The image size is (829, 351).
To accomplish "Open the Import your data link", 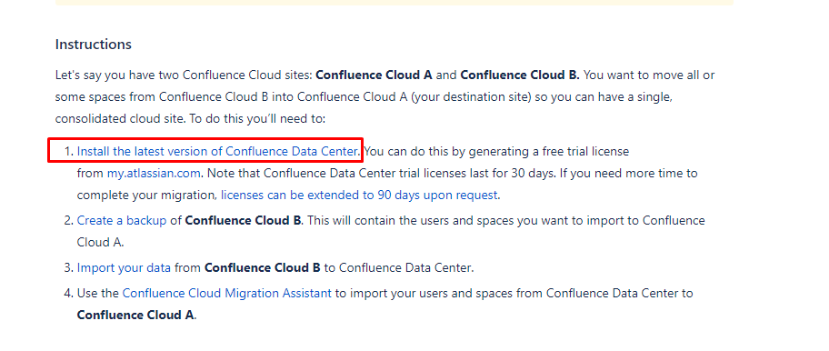I will (124, 267).
